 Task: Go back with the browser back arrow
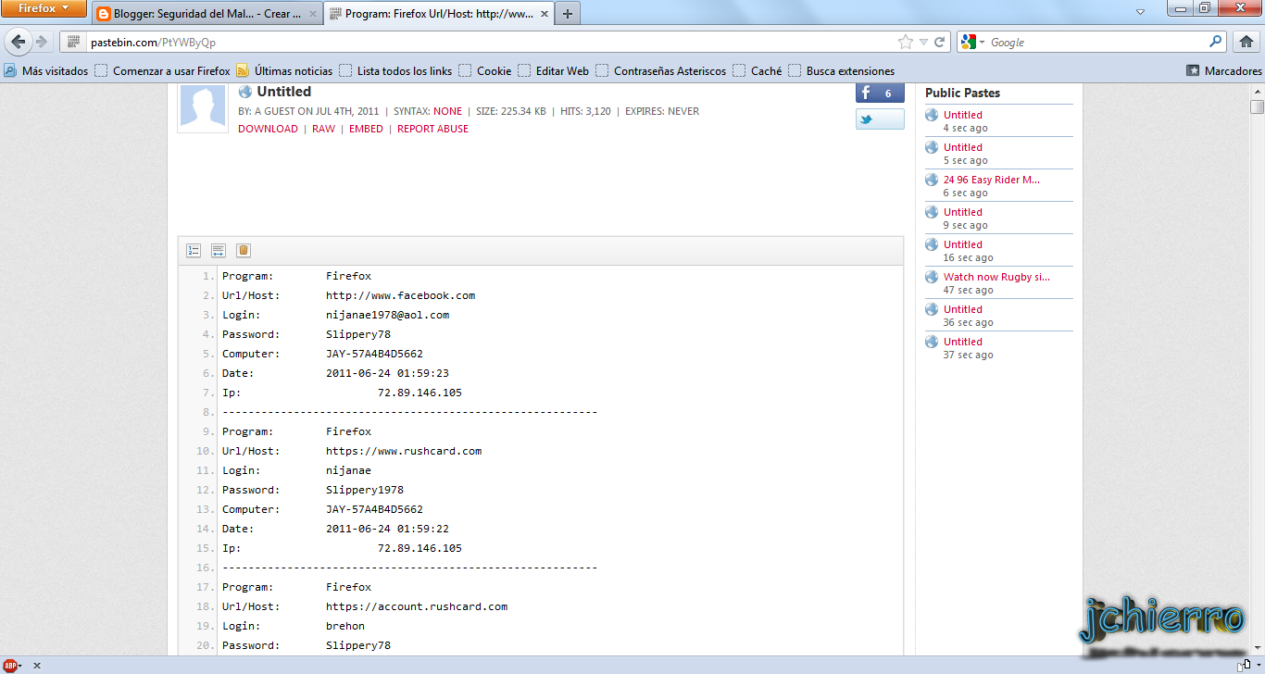(19, 42)
